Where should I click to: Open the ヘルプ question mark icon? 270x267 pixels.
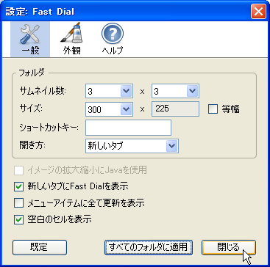[x=113, y=34]
